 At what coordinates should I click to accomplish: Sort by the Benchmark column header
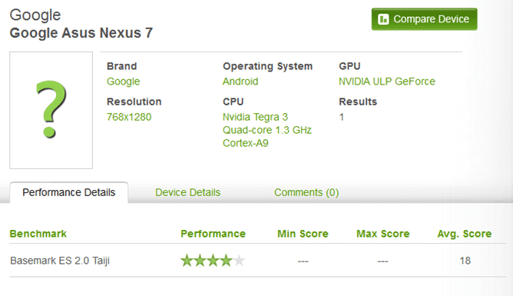click(x=38, y=234)
